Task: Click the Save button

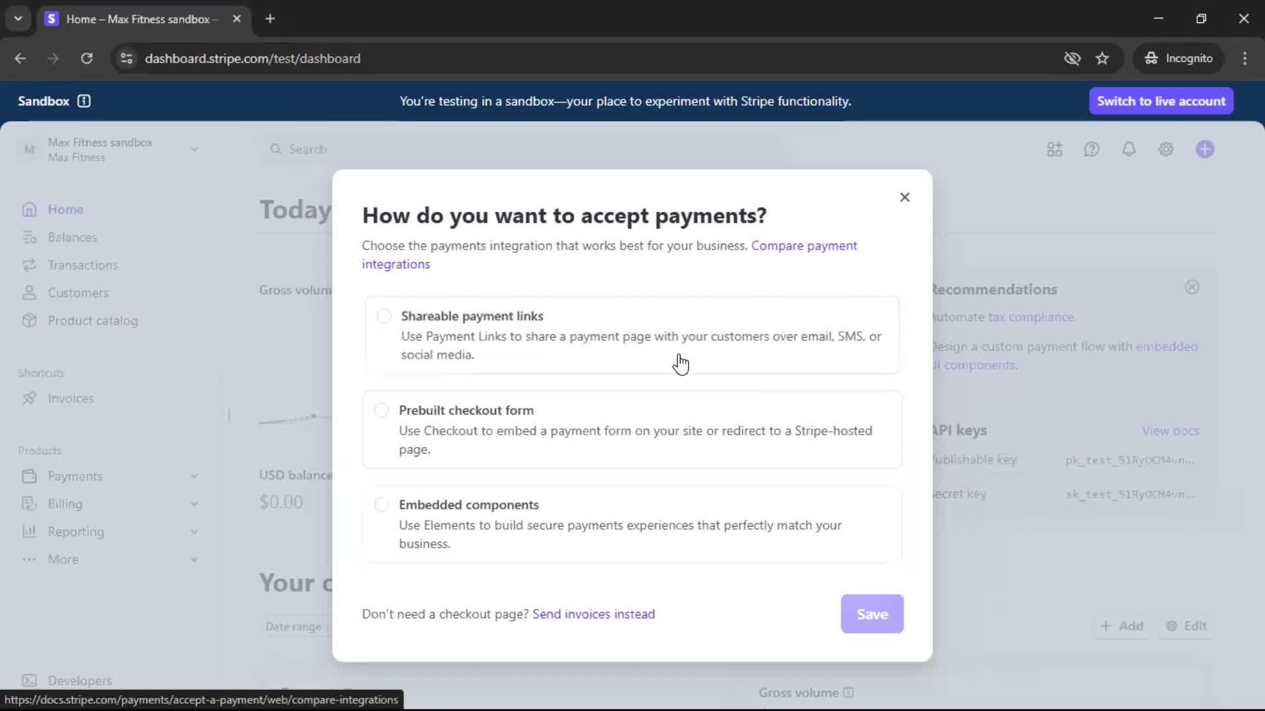Action: coord(872,614)
